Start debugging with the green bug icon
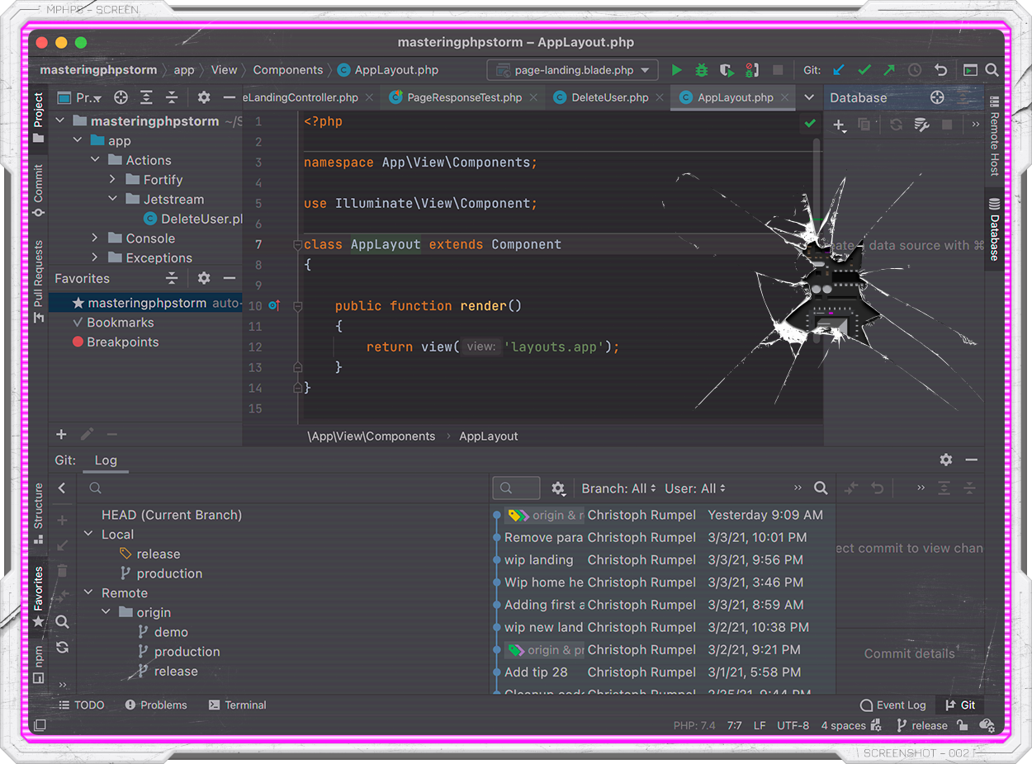Viewport: 1032px width, 764px height. [702, 70]
